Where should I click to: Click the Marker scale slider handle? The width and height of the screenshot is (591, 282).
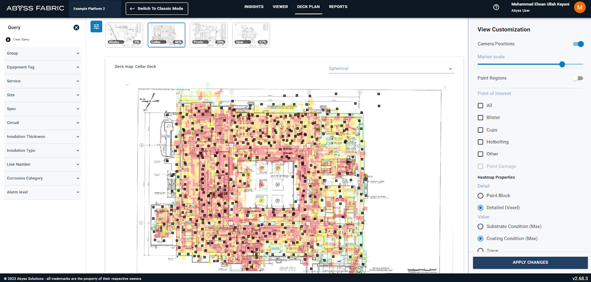(562, 64)
